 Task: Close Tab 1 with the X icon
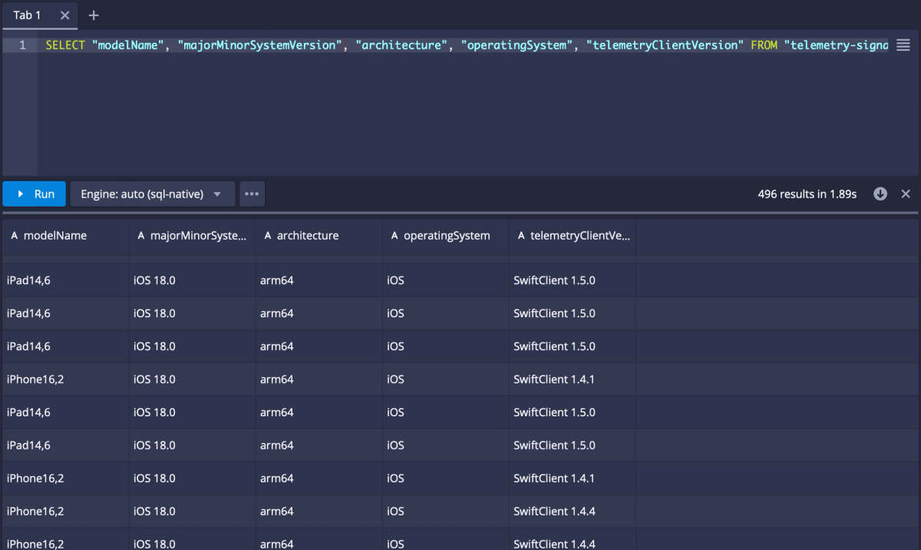[65, 15]
